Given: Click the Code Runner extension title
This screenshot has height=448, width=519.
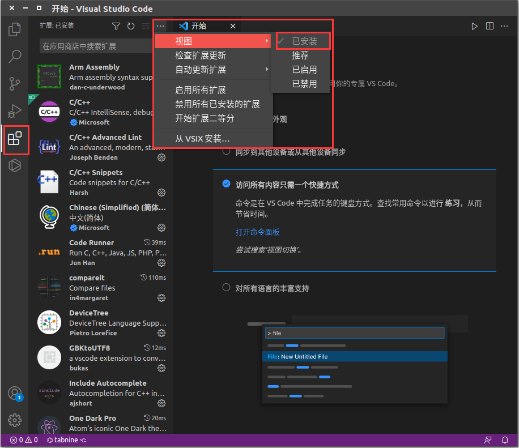Looking at the screenshot, I should click(91, 242).
